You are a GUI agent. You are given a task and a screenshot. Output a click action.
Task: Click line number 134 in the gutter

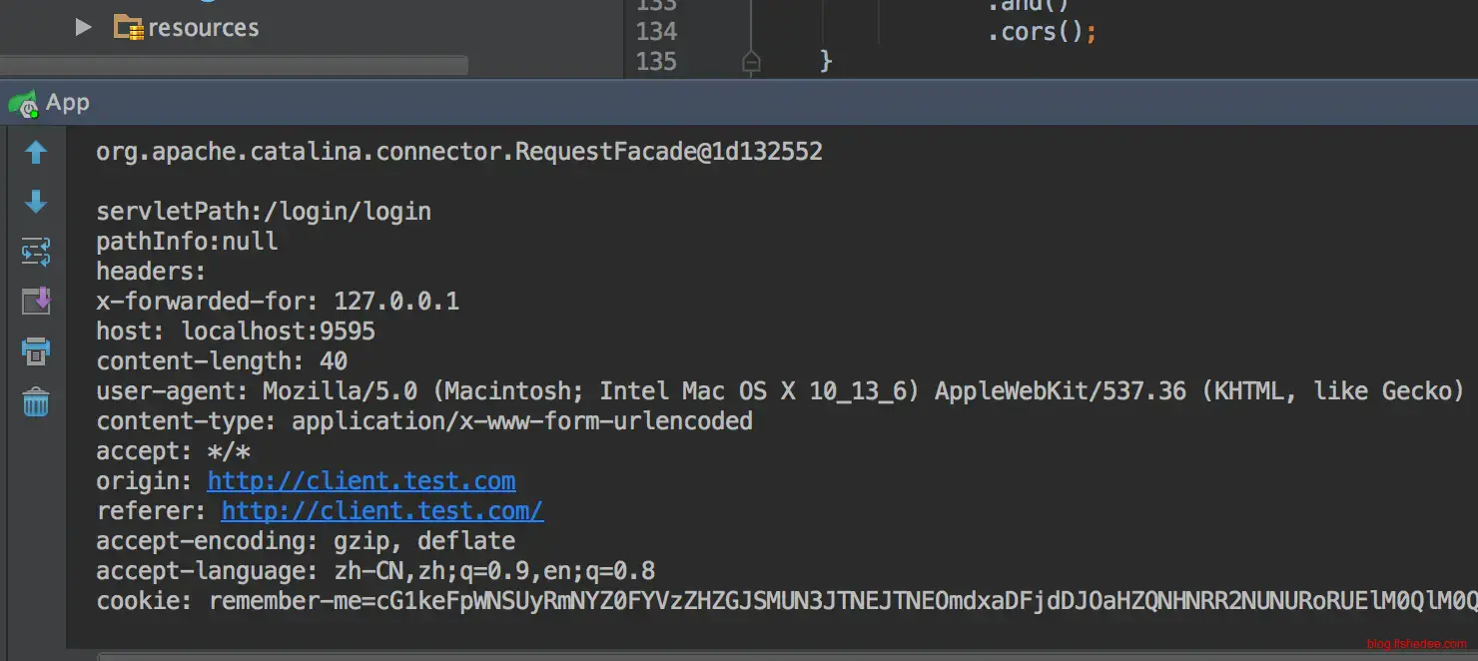[x=656, y=32]
